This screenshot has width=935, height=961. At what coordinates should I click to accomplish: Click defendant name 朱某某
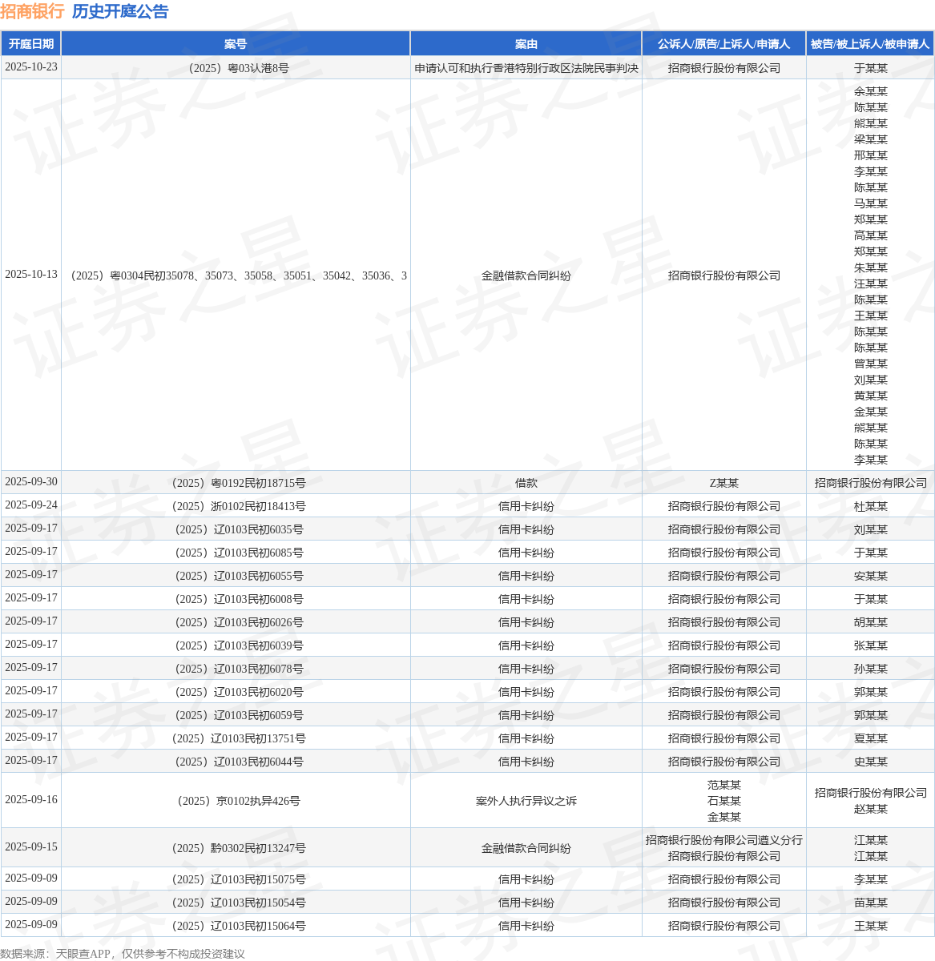click(x=871, y=267)
